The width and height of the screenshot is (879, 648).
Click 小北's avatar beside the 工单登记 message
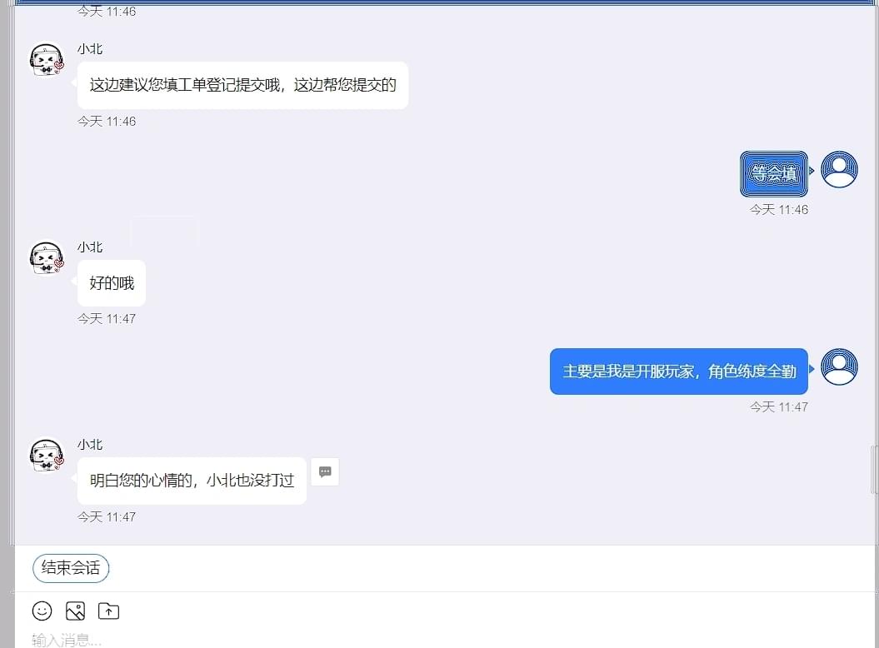point(47,59)
